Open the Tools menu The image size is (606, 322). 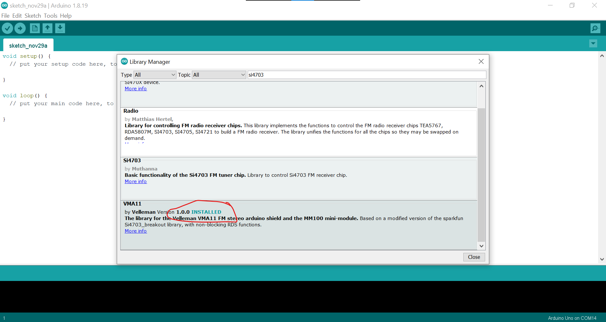pos(50,16)
